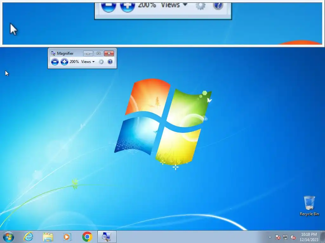This screenshot has height=243, width=325.
Task: Launch Internet Explorer from taskbar
Action: point(28,237)
